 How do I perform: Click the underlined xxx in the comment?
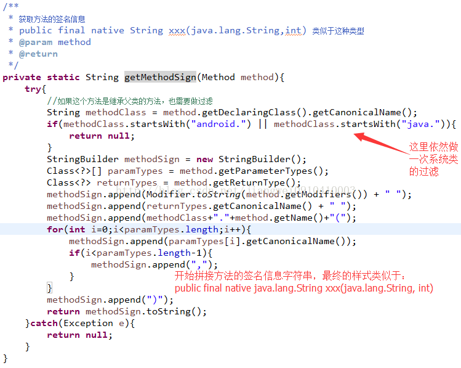coord(177,30)
